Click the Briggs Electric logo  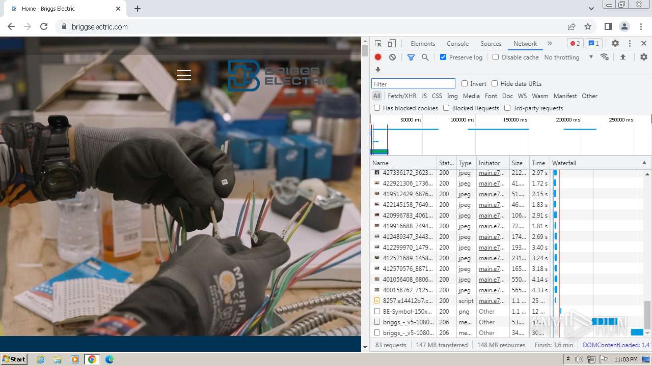[281, 75]
